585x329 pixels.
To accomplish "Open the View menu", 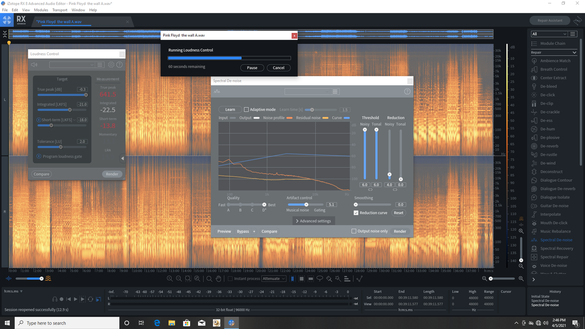I will coord(26,10).
